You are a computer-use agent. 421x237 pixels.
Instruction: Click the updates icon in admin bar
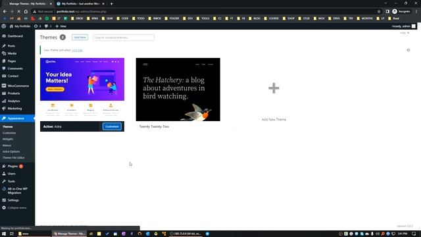coord(37,26)
